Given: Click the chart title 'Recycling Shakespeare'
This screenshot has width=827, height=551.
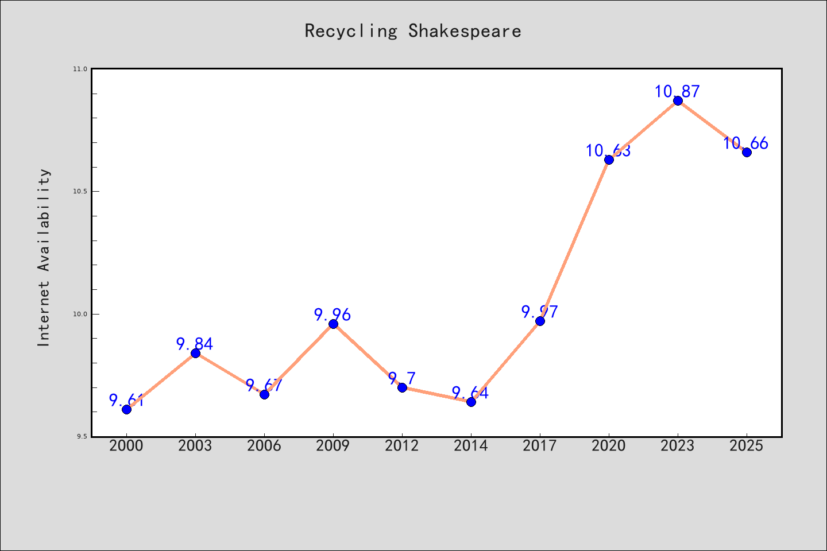Looking at the screenshot, I should tap(413, 31).
